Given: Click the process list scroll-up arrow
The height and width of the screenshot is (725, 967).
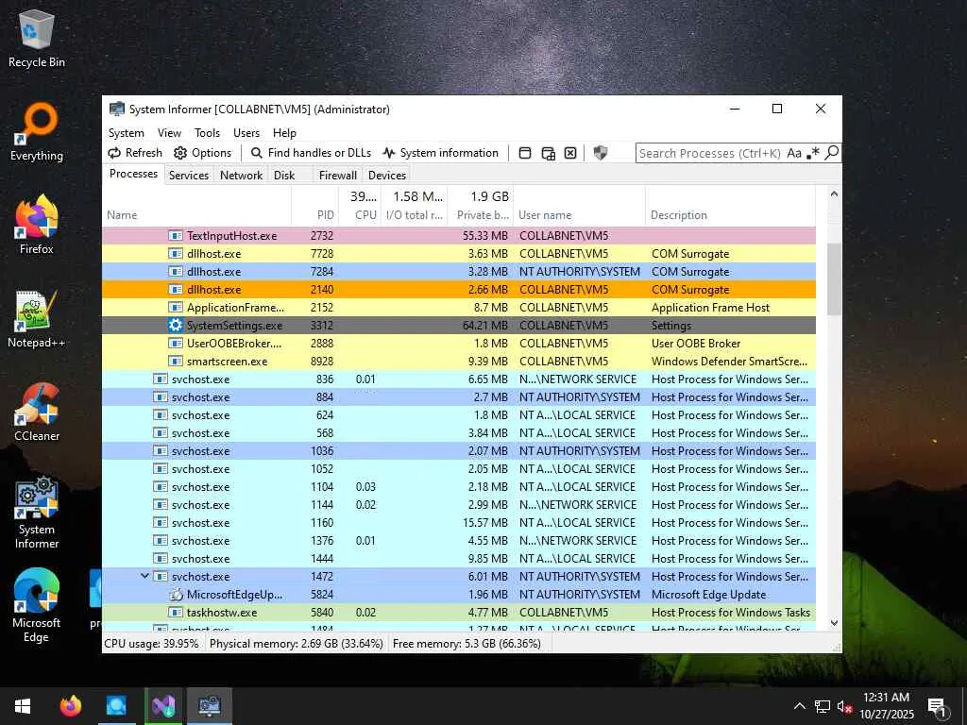Looking at the screenshot, I should coord(834,194).
